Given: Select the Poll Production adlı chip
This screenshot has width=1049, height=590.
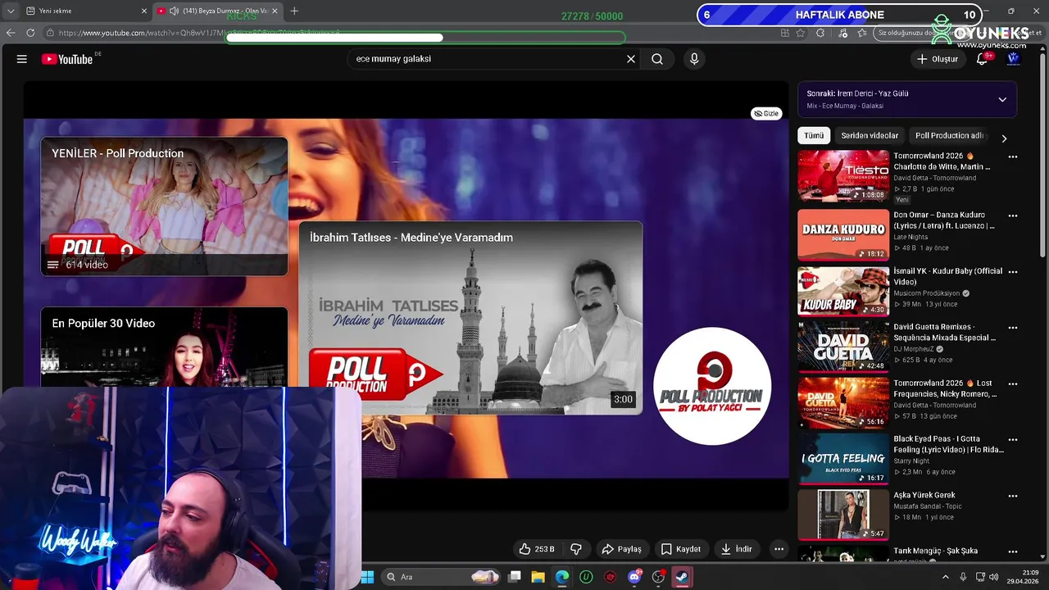Looking at the screenshot, I should pos(949,136).
